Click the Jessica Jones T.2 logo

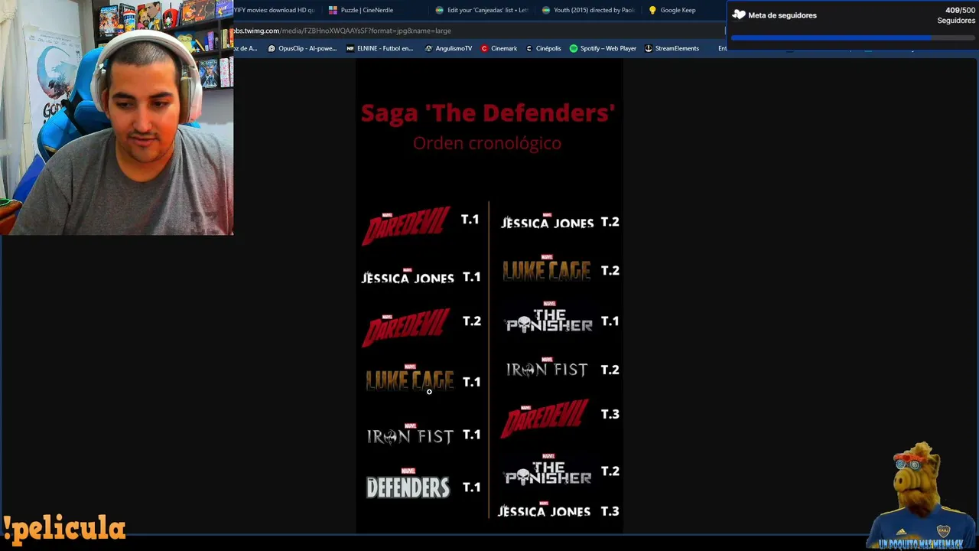click(548, 222)
